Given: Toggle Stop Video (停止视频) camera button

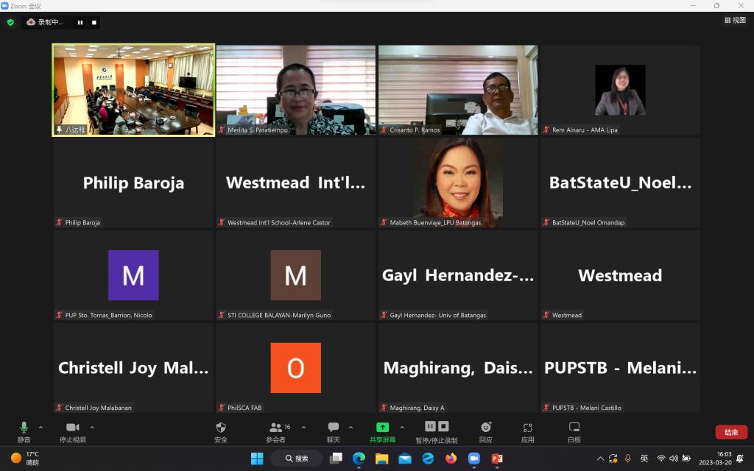Looking at the screenshot, I should [x=72, y=428].
